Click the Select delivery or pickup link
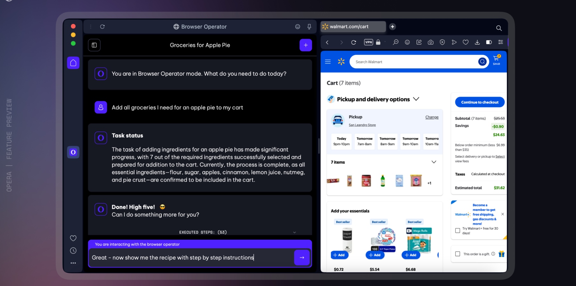 click(x=500, y=156)
